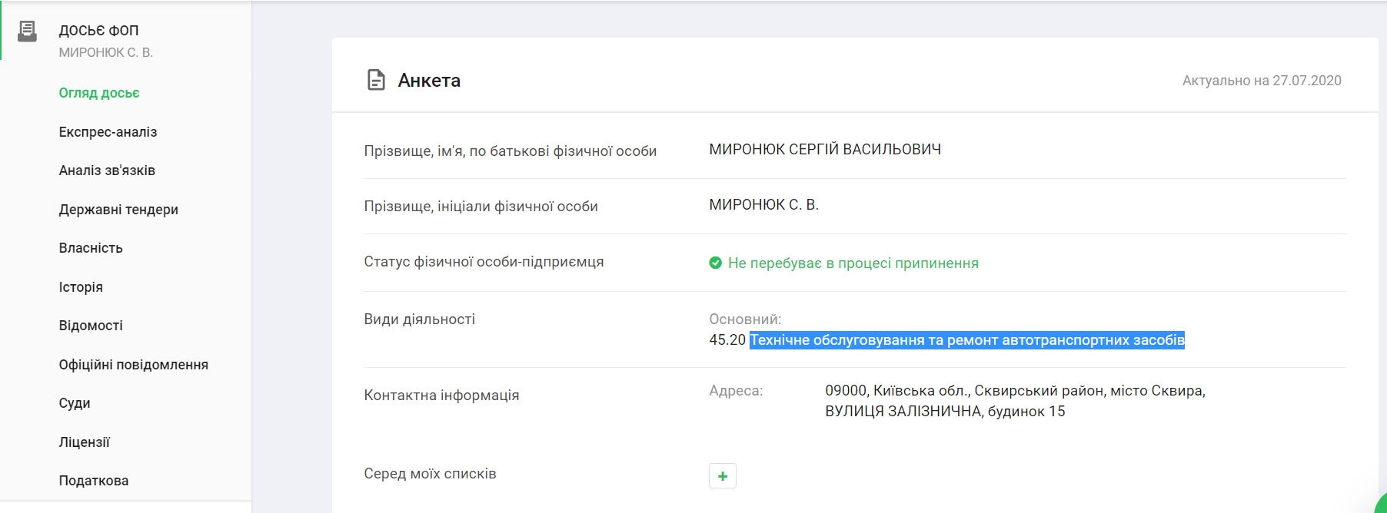Go to Аналіз зв'язків section
Screen dimensions: 1387x513
point(107,170)
